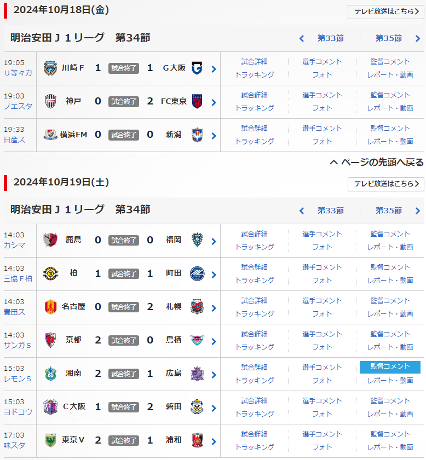This screenshot has width=426, height=460.
Task: Open details arrow for 京都 vs 鳥栖 match
Action: [x=214, y=341]
